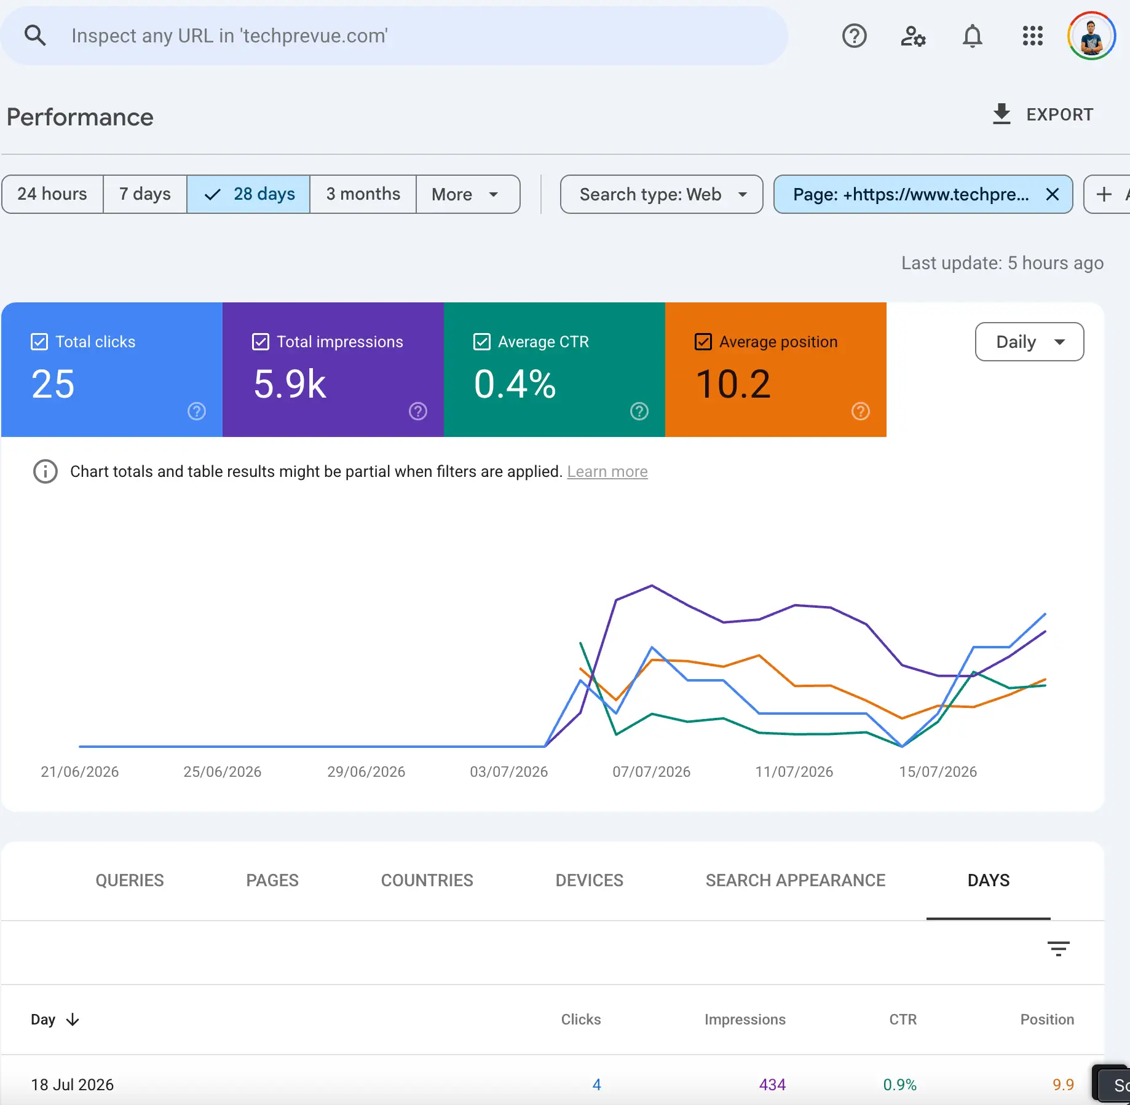
Task: Click chart date label 29/06/2026
Action: 366,772
